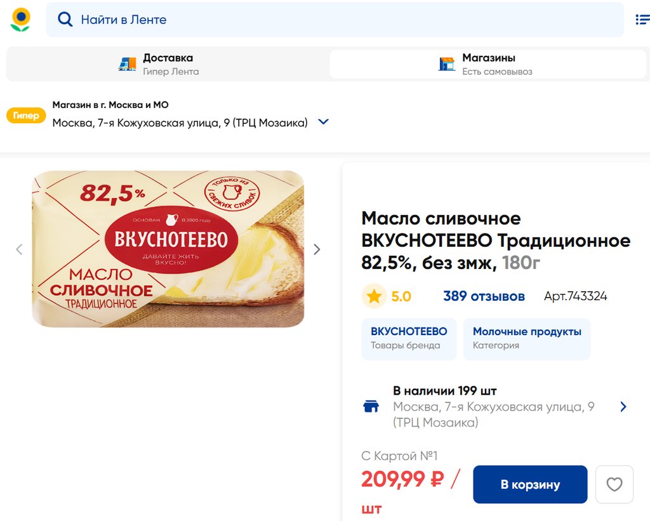Image resolution: width=650 pixels, height=521 pixels.
Task: Click the Lenta sunflower logo
Action: (20, 20)
